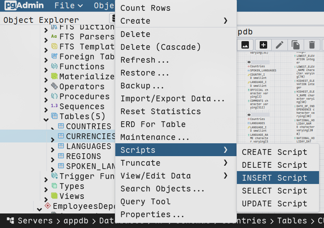Screen dimensions: 324x228
Task: Select Query Tool menu entry
Action: [145, 201]
